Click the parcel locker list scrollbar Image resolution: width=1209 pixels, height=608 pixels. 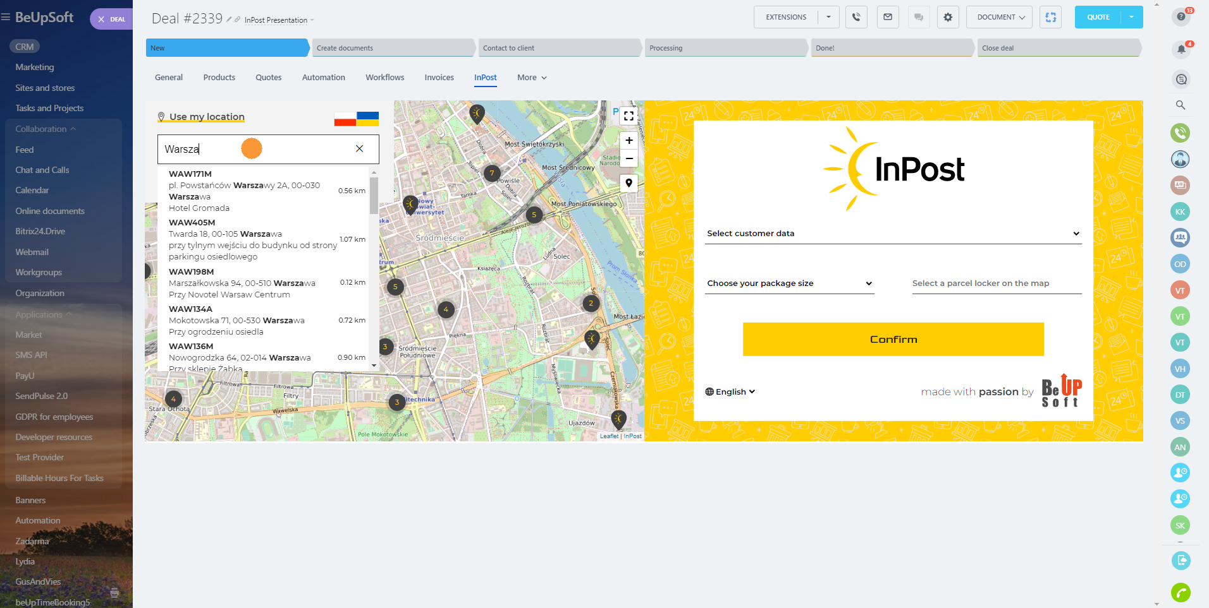374,196
